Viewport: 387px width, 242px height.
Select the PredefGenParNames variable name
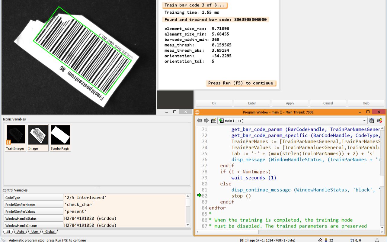(x=33, y=205)
